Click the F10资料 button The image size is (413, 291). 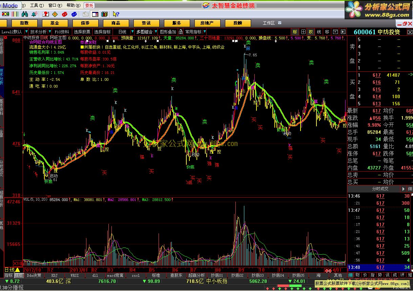pos(62,32)
